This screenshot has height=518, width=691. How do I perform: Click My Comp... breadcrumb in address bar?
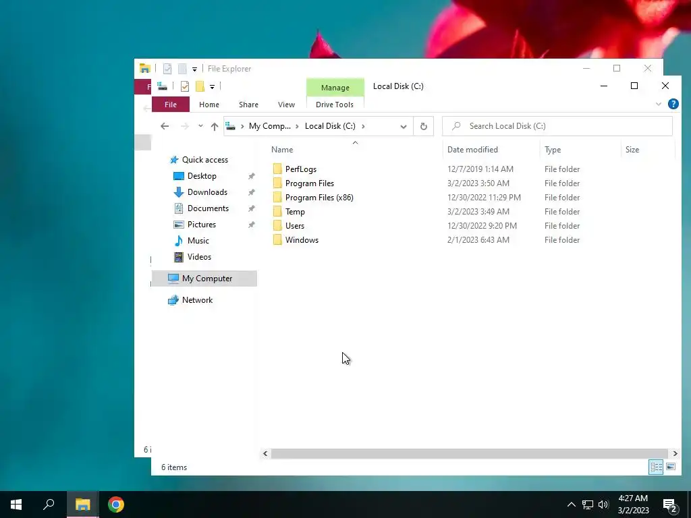pos(270,126)
